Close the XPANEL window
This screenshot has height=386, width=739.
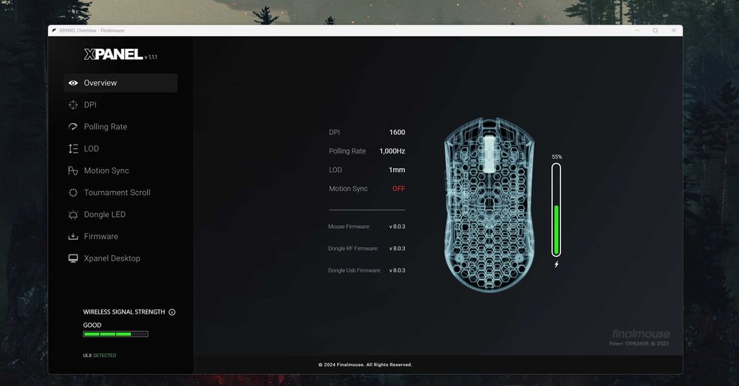point(673,30)
